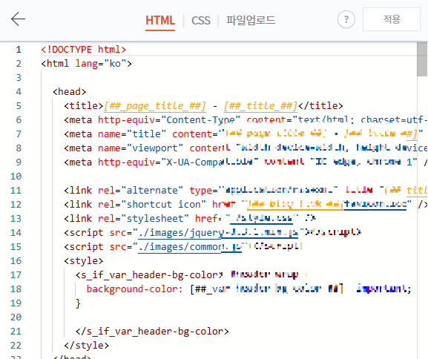428x359 pixels.
Task: Click line number 10 in the gutter
Action: [x=16, y=177]
